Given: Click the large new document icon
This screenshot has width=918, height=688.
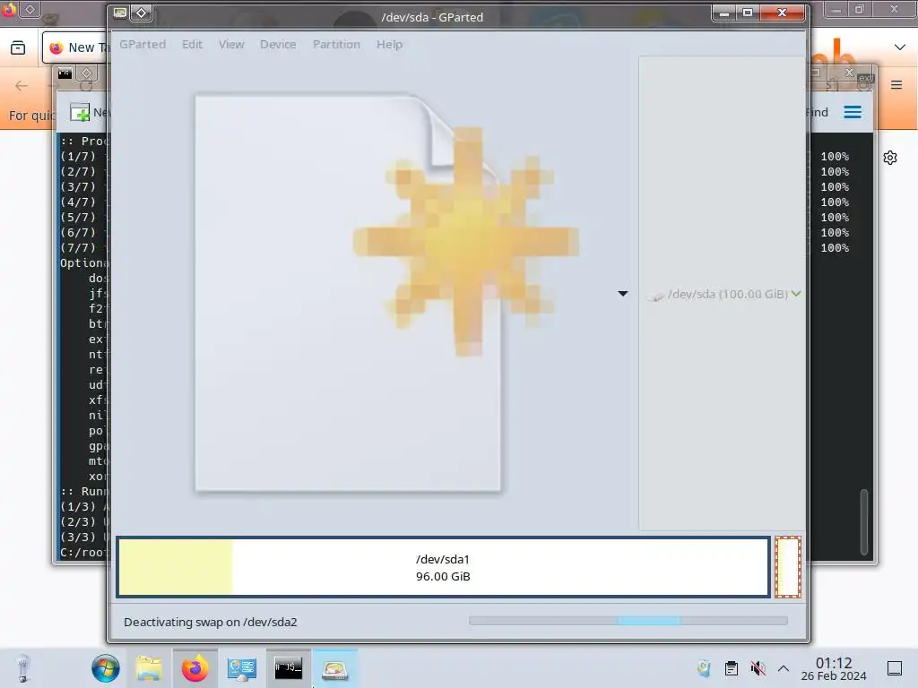Looking at the screenshot, I should (386, 293).
